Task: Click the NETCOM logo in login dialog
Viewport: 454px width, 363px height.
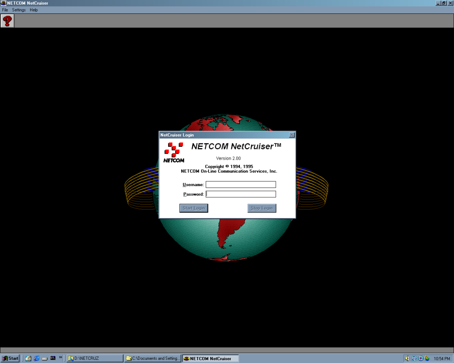Action: 174,152
